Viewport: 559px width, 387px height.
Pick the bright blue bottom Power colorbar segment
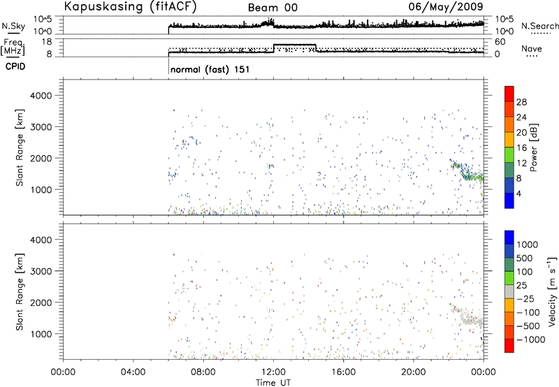click(509, 200)
